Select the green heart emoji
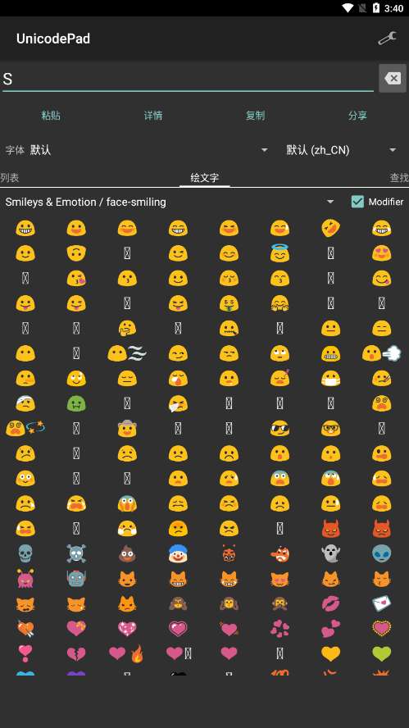This screenshot has height=728, width=409. 382,653
